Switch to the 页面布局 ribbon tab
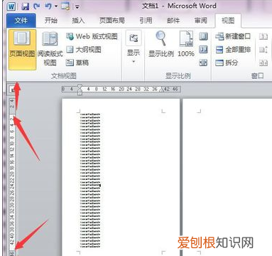The height and width of the screenshot is (256, 272). tap(112, 21)
